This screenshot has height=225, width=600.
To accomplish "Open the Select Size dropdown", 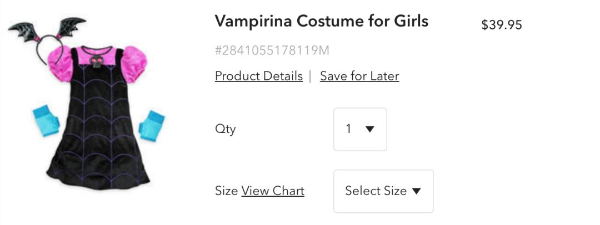I will pos(383,191).
